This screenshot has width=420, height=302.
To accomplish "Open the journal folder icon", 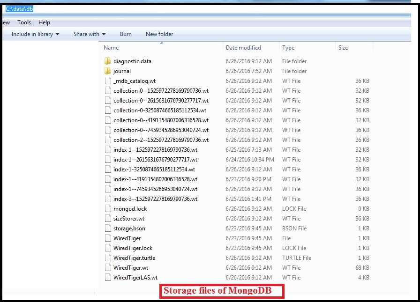I will pos(107,71).
